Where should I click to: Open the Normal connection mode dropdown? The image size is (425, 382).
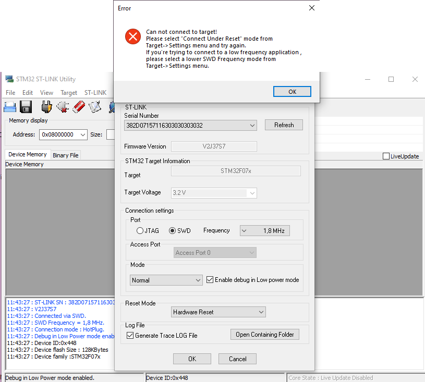pyautogui.click(x=166, y=280)
